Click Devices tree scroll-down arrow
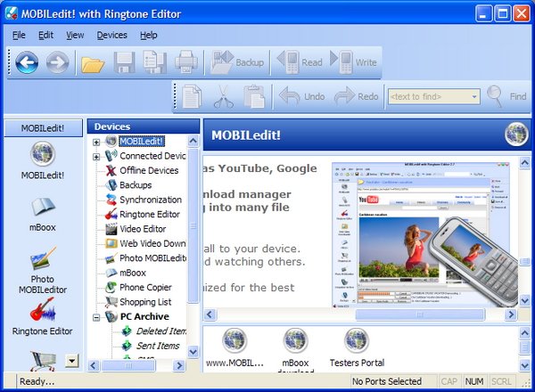Screen dimensions: 535x392 point(193,351)
